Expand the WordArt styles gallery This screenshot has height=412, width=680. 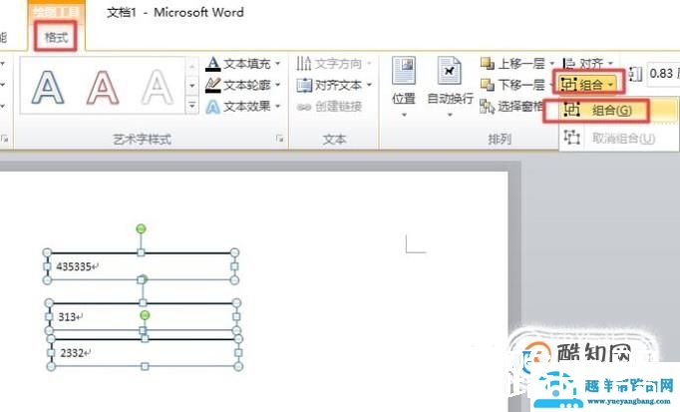tap(192, 105)
